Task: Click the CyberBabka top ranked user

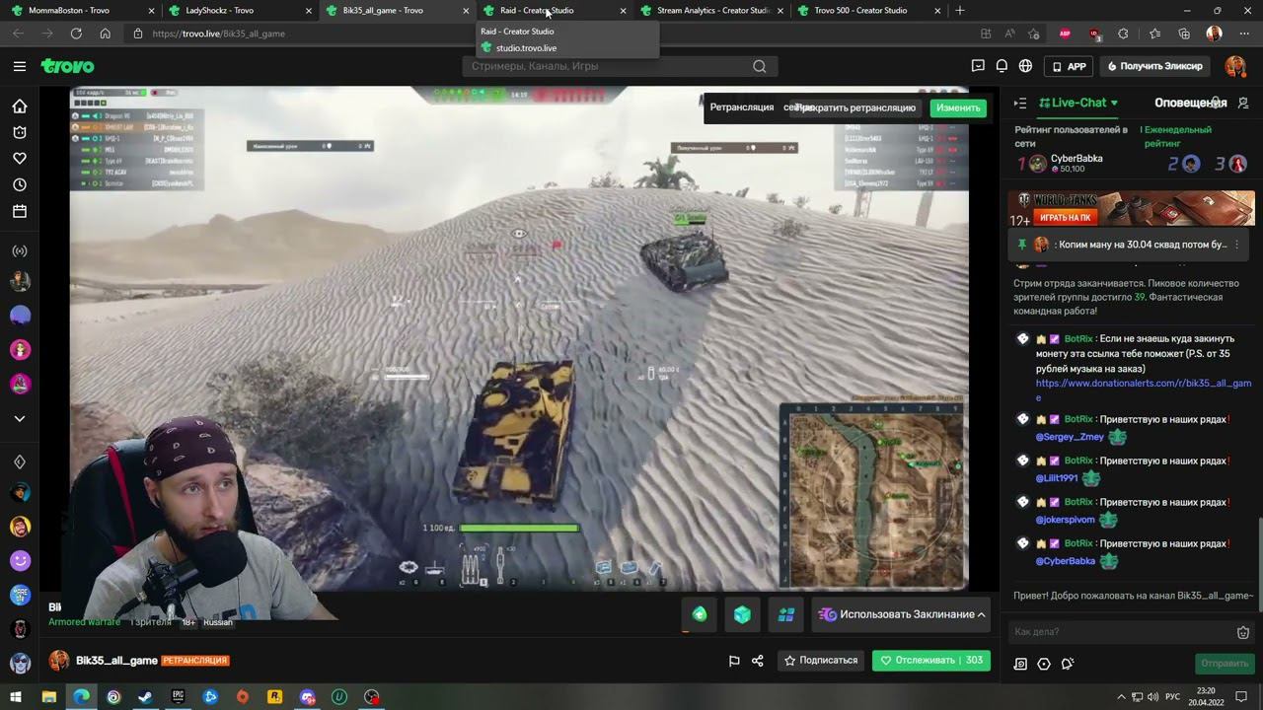Action: click(x=1060, y=163)
